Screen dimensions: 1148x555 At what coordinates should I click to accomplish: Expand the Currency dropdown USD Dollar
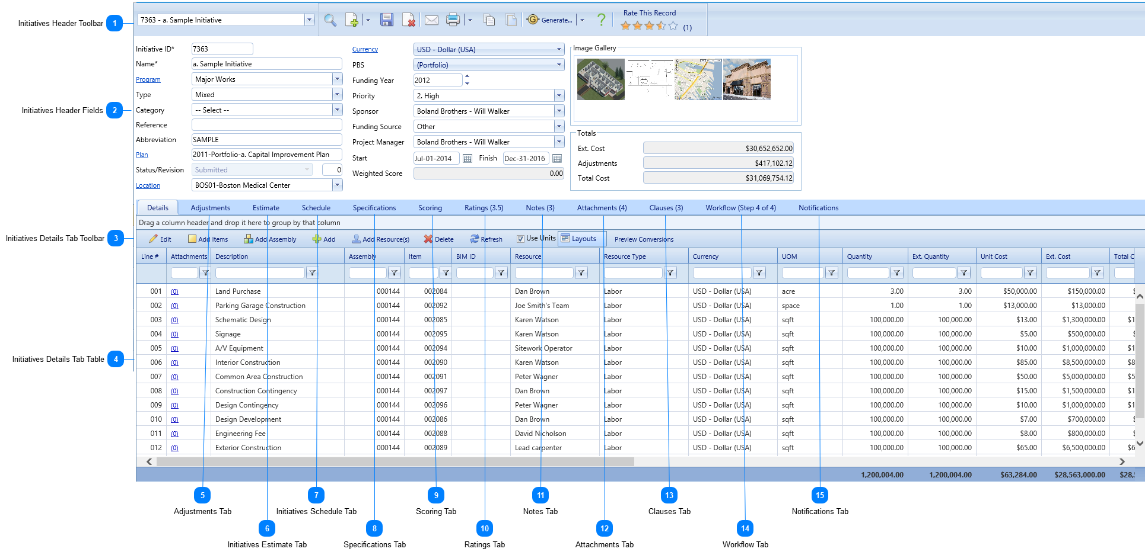click(x=559, y=50)
